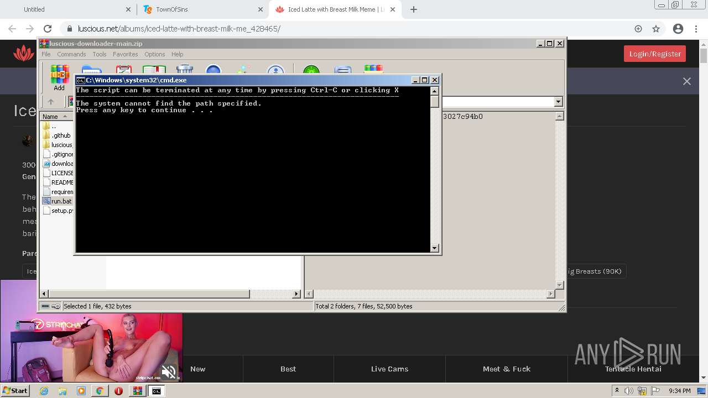Open the WinRAR Commands menu
The image size is (708, 398).
coord(71,54)
